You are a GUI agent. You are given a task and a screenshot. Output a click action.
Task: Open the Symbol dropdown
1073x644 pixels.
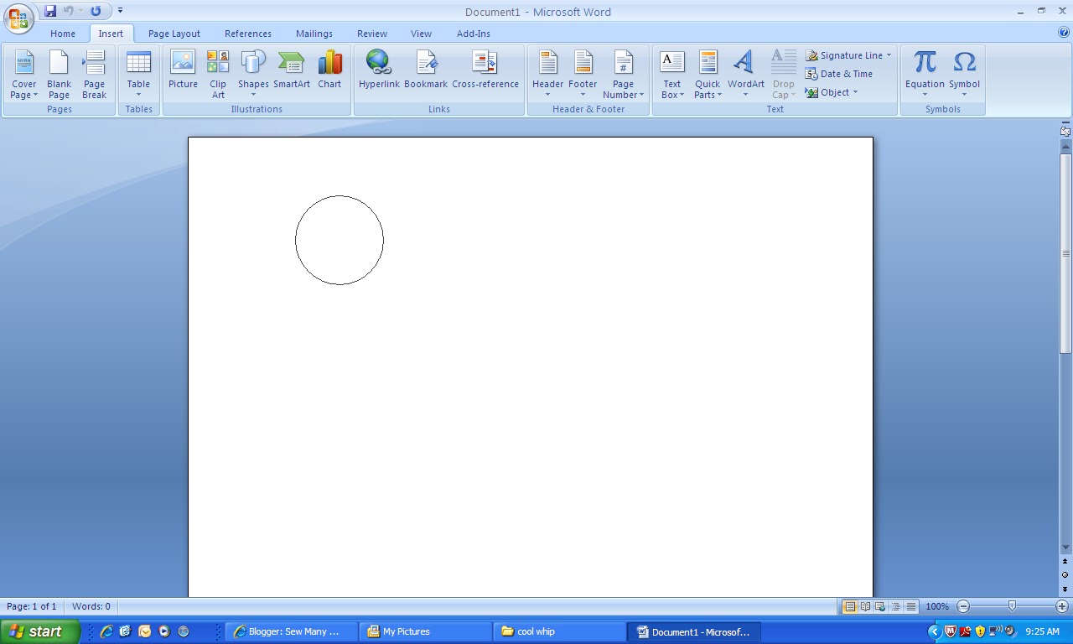coord(964,75)
